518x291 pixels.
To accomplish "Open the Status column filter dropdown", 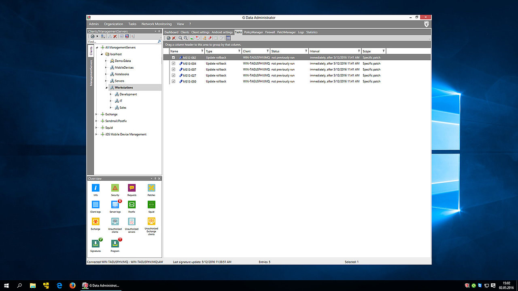I will tap(306, 51).
